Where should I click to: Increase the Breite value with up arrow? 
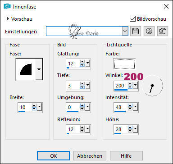34,105
